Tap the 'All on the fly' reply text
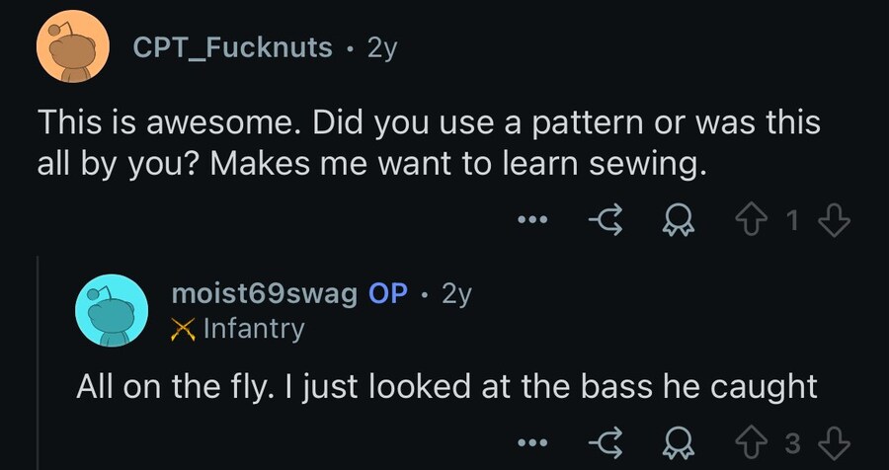The width and height of the screenshot is (889, 470). coord(446,387)
